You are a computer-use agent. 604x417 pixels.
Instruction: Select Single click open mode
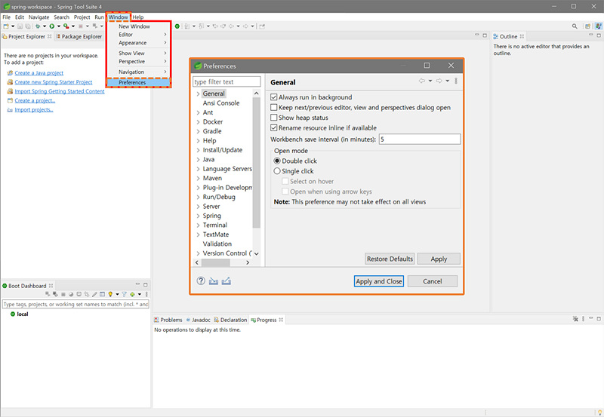pyautogui.click(x=277, y=171)
